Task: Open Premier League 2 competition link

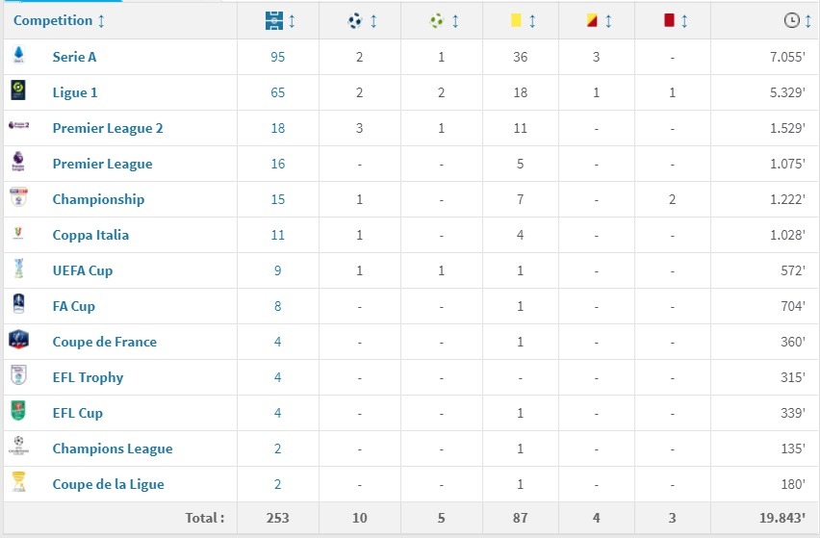Action: [x=108, y=128]
